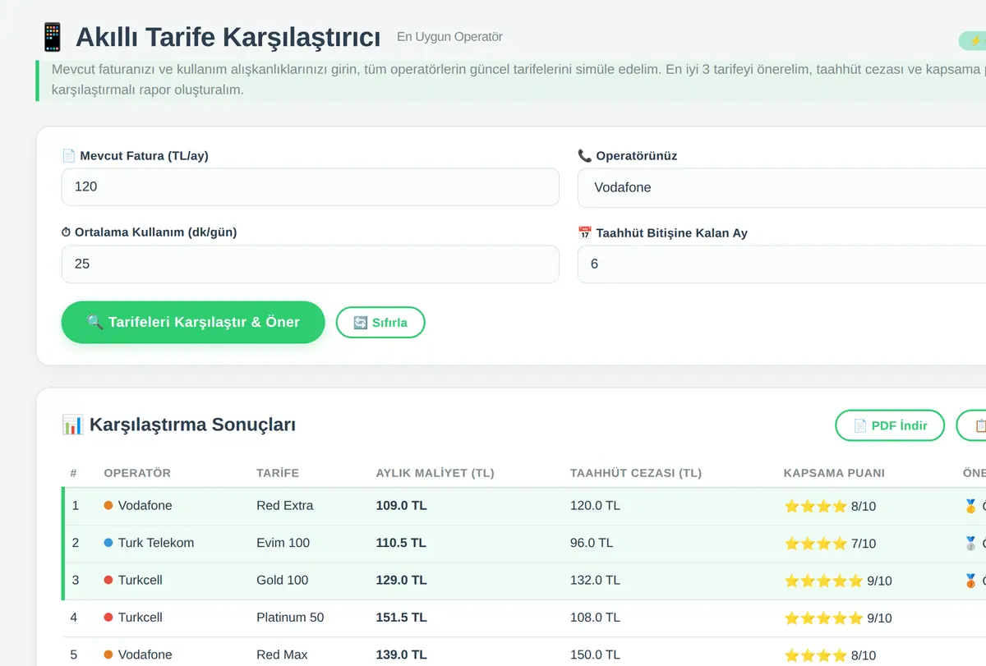Select the Red Extra tariff cell
The image size is (986, 666).
click(x=285, y=506)
